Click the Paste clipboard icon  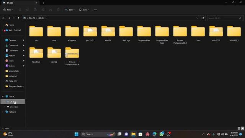click(35, 10)
